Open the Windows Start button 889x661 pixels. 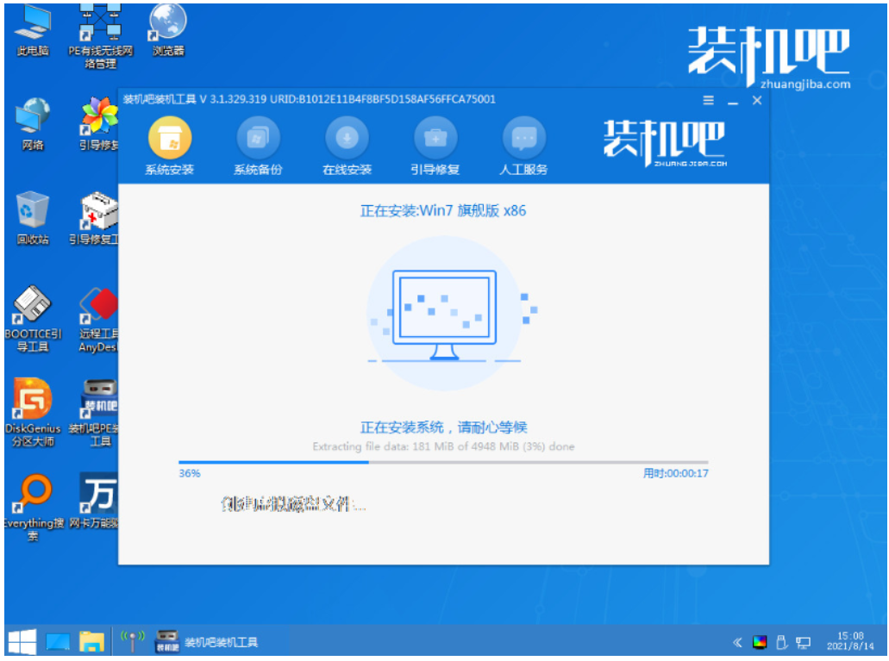pyautogui.click(x=22, y=642)
